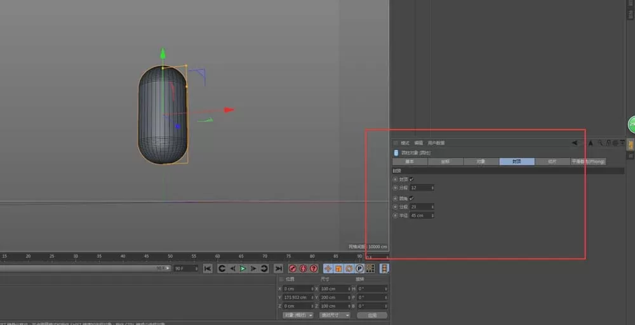Toggle the red autokeying icon
Image resolution: width=635 pixels, height=325 pixels.
click(x=303, y=269)
